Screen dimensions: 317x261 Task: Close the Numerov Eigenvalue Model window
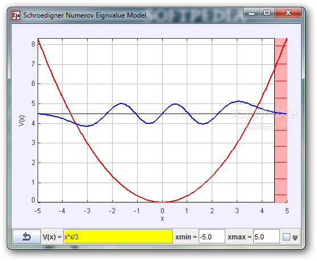point(288,13)
